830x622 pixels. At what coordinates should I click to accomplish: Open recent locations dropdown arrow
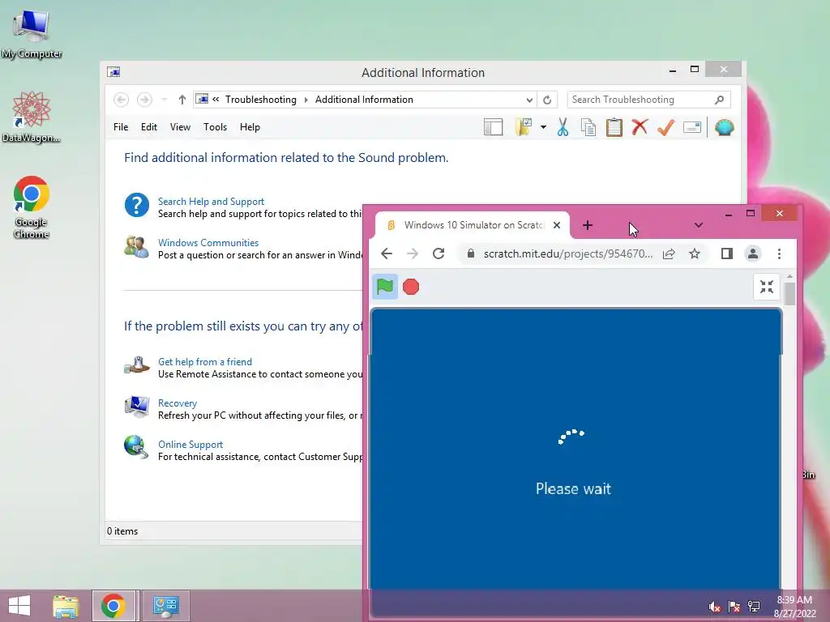(x=164, y=100)
